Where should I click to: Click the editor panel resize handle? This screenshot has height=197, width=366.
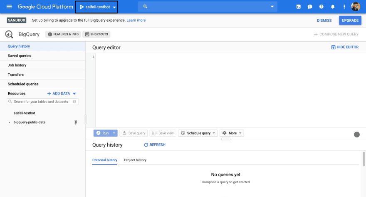[x=226, y=139]
